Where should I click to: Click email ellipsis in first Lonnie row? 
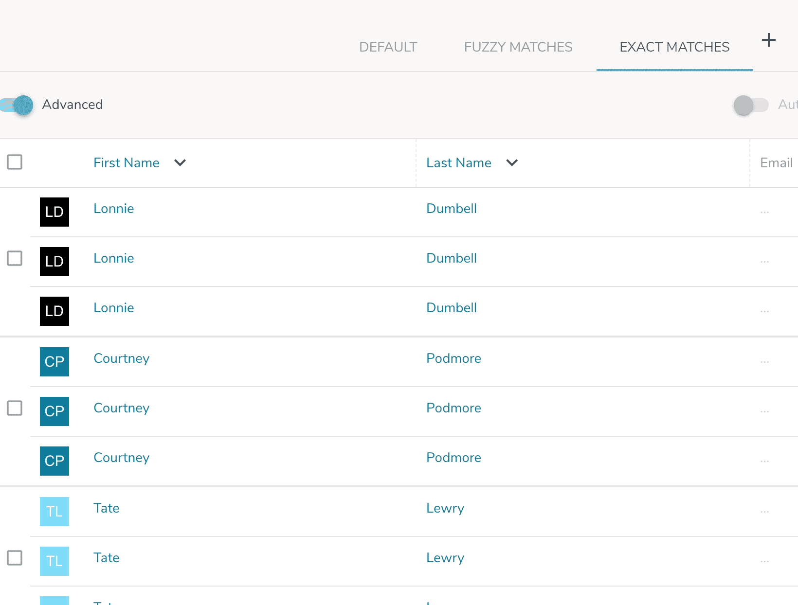click(764, 213)
